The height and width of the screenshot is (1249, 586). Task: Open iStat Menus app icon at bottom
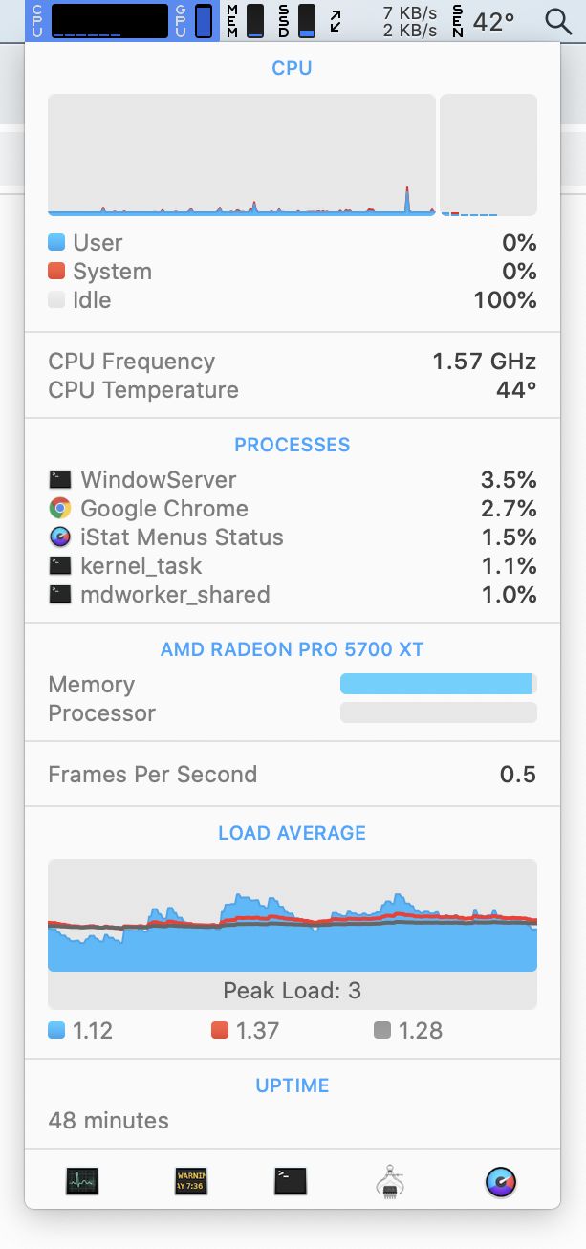coord(501,1182)
